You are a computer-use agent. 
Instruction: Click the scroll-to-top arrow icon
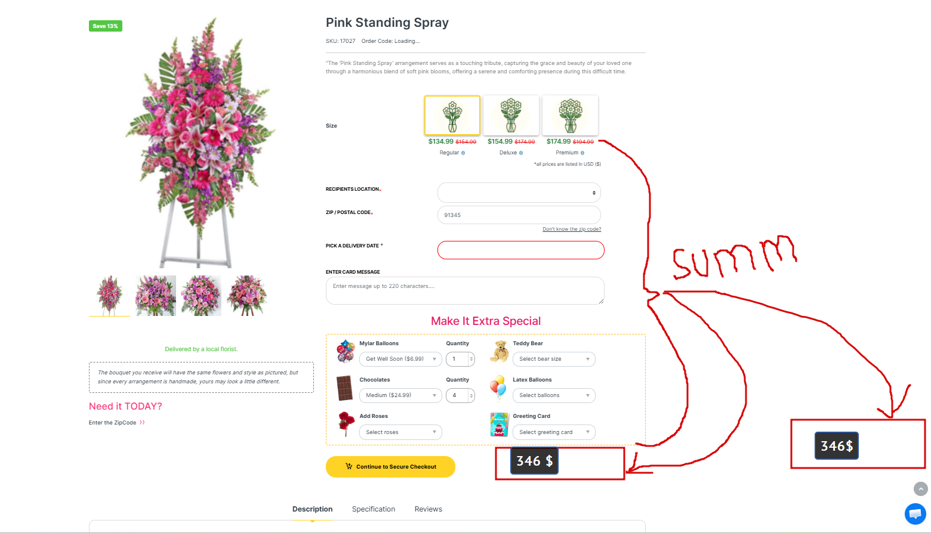point(921,489)
